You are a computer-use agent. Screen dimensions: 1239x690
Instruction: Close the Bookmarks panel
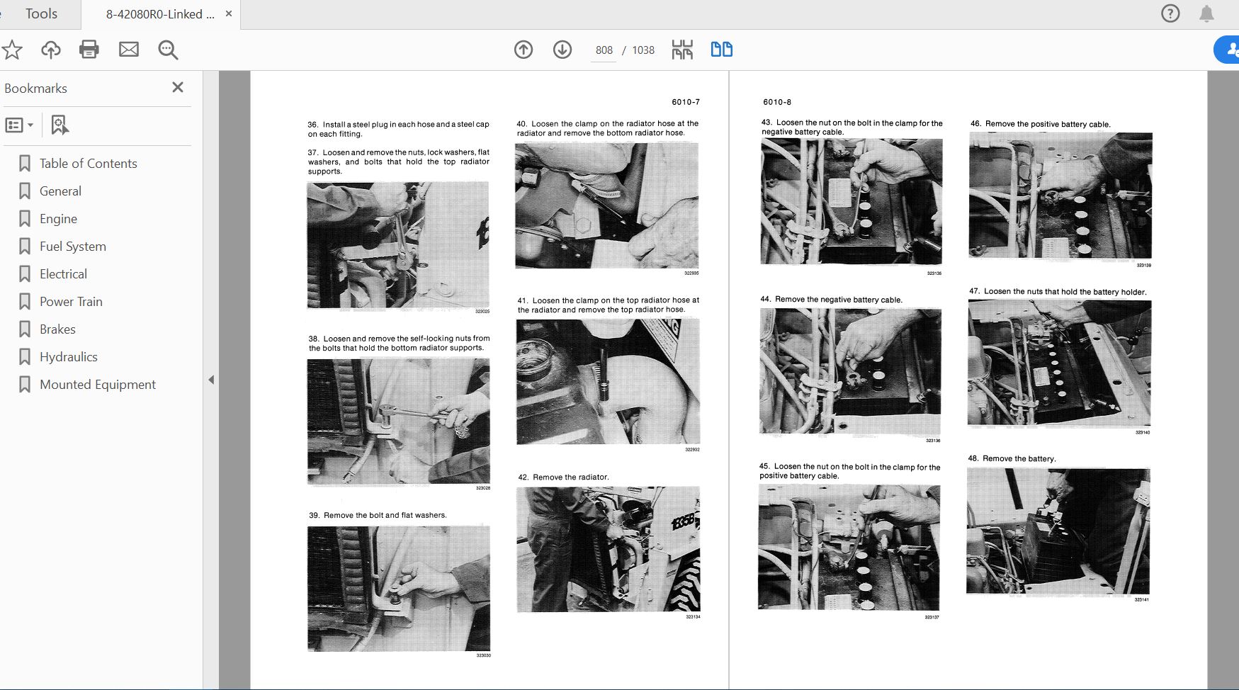[x=178, y=87]
